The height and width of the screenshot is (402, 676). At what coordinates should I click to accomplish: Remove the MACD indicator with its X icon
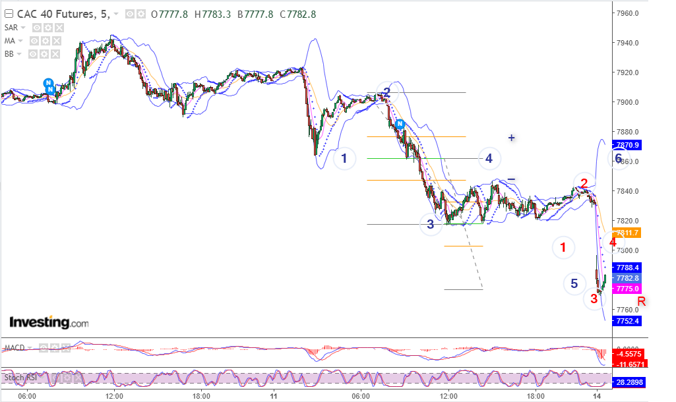click(x=65, y=348)
